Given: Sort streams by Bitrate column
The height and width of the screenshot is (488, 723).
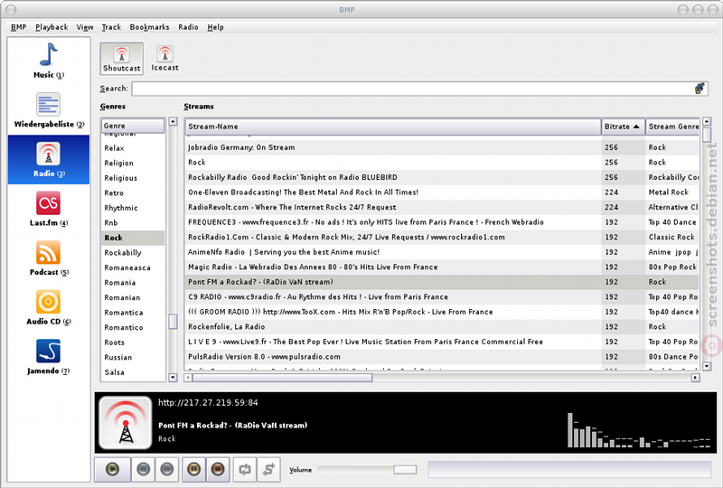Looking at the screenshot, I should 623,127.
